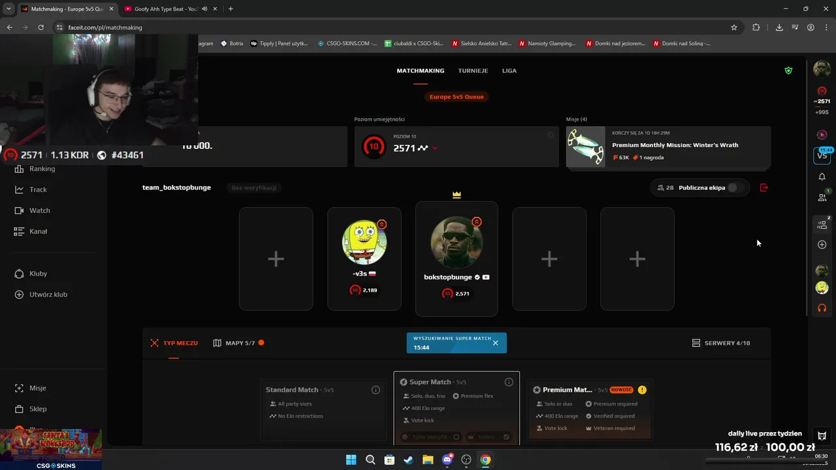836x470 pixels.
Task: Open Windows Start menu
Action: pos(351,460)
